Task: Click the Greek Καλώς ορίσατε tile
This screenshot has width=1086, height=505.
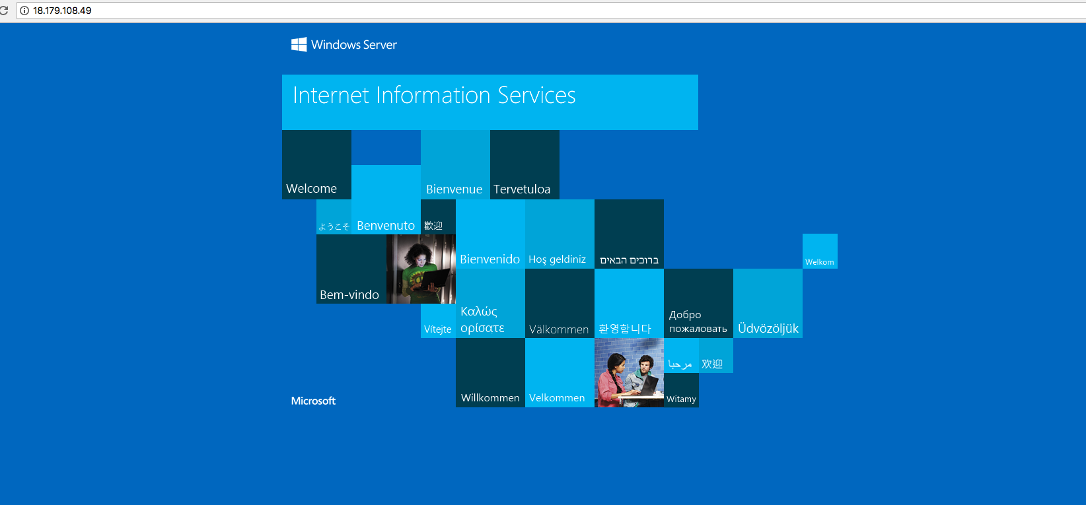Action: pyautogui.click(x=490, y=303)
